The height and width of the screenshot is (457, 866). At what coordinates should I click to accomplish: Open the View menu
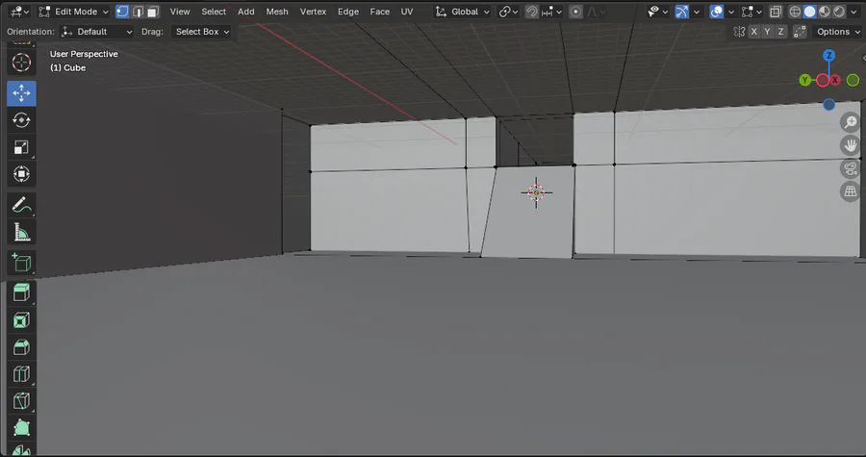click(x=180, y=12)
